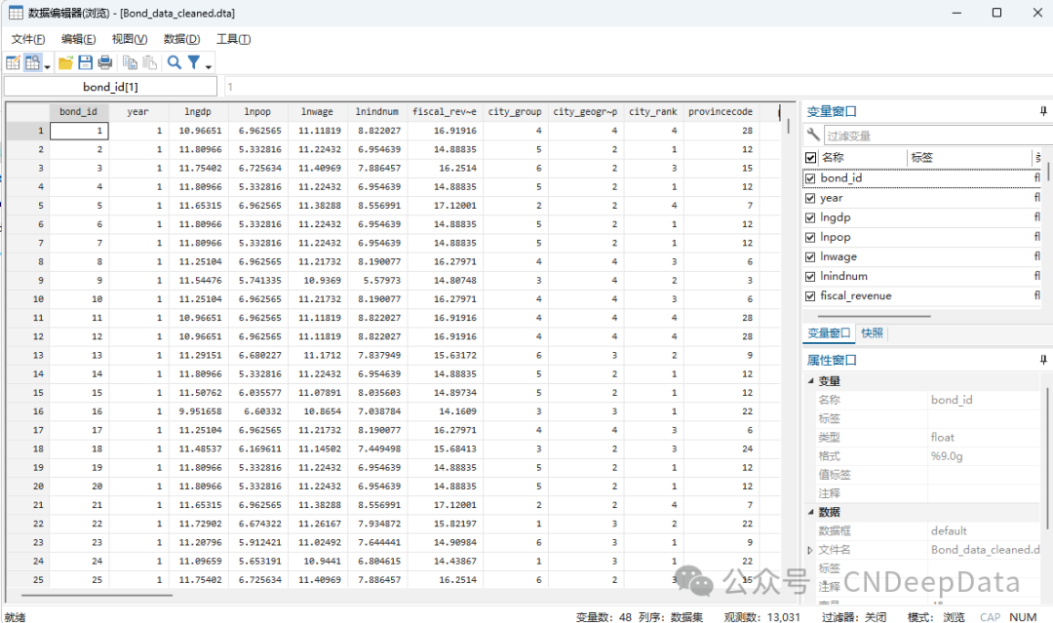
Task: Uncheck the lnindnum variable checkbox
Action: [x=810, y=276]
